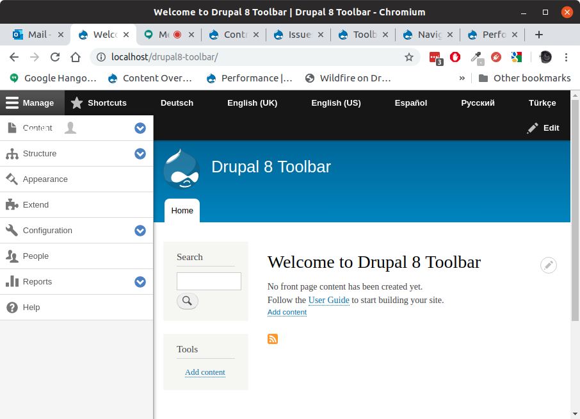The width and height of the screenshot is (580, 419).
Task: Click the Add content link
Action: (287, 312)
